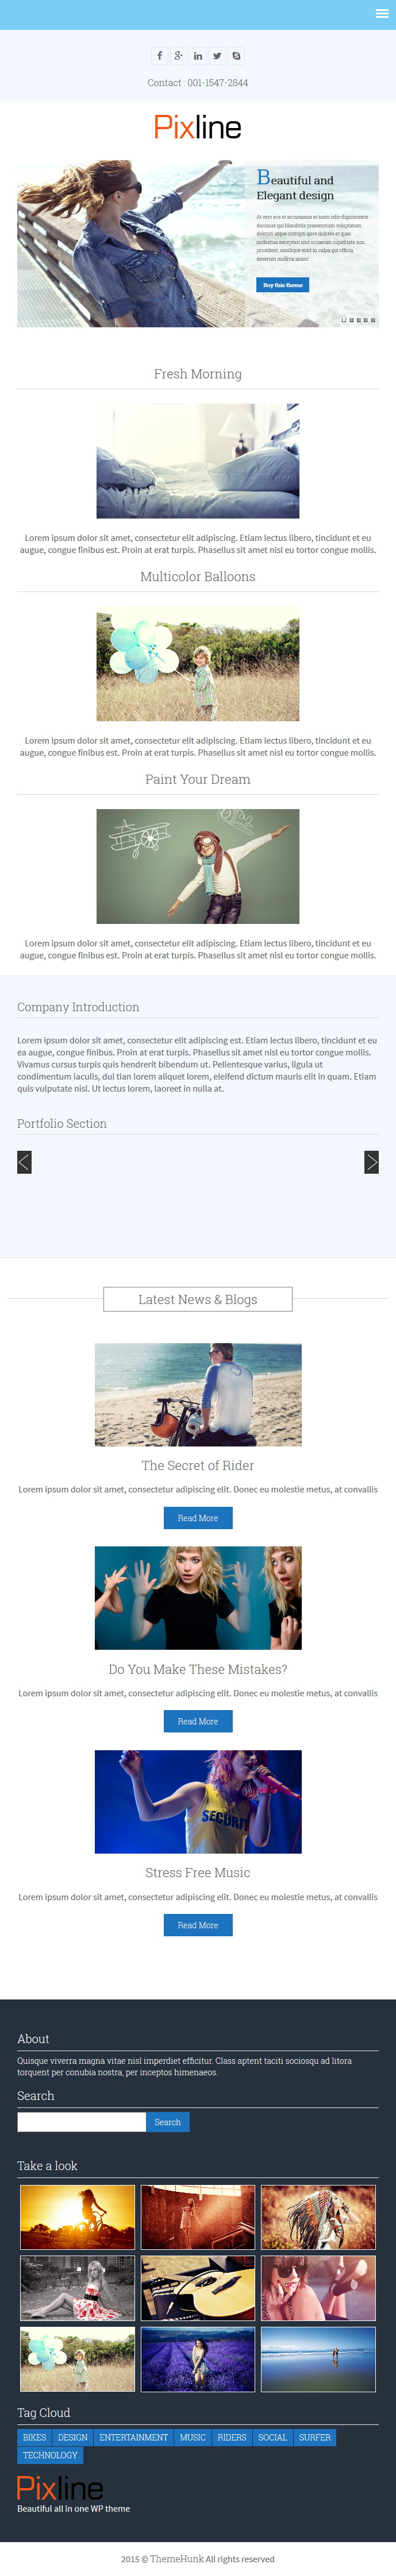Choose the TECHNOLOGY tag in Tag Cloud

[50, 2455]
